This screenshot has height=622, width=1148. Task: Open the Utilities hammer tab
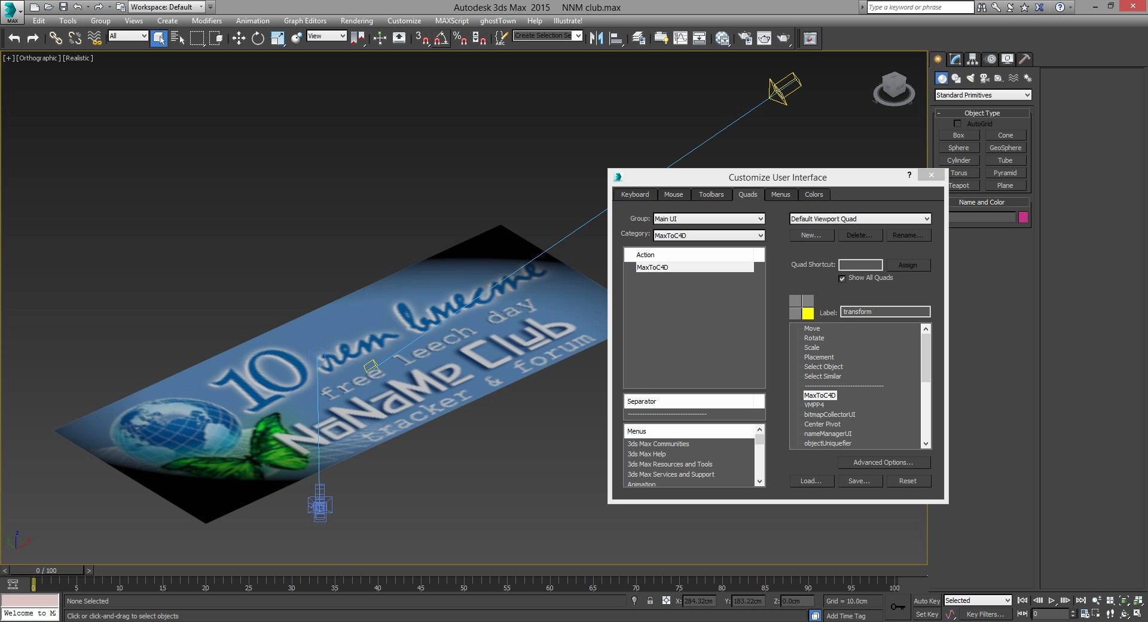[x=1025, y=59]
